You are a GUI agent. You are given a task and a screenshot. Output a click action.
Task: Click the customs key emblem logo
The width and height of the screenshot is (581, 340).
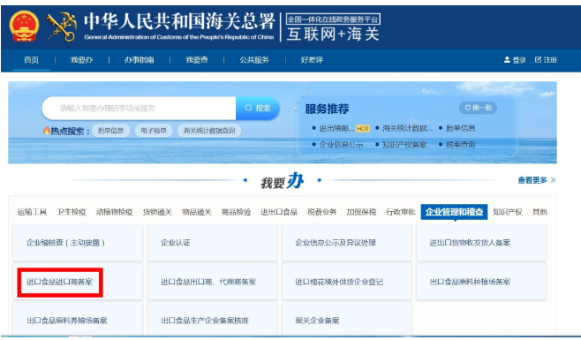(62, 26)
